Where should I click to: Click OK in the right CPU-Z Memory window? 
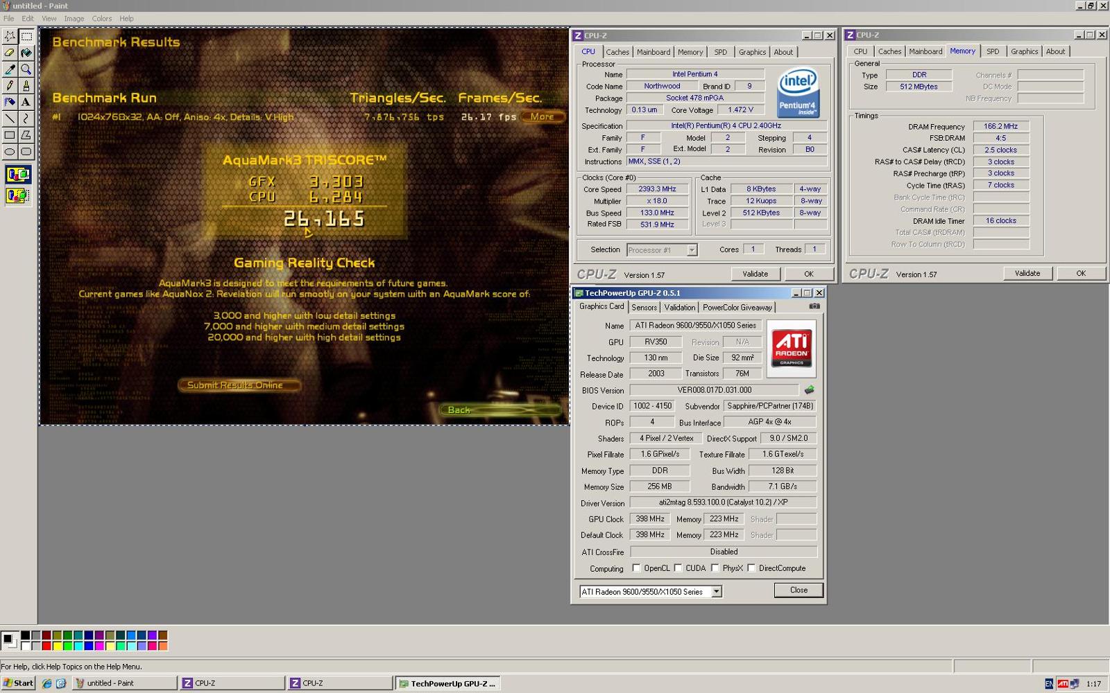click(x=1081, y=273)
